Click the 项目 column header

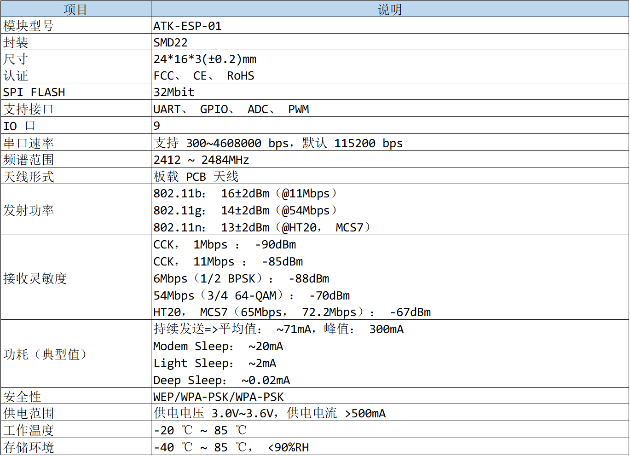(75, 10)
